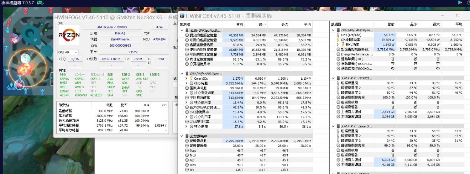Click the chip icon of the 系統: GMKtec NucBo... group
The height and width of the screenshot is (174, 470).
pyautogui.click(x=187, y=30)
